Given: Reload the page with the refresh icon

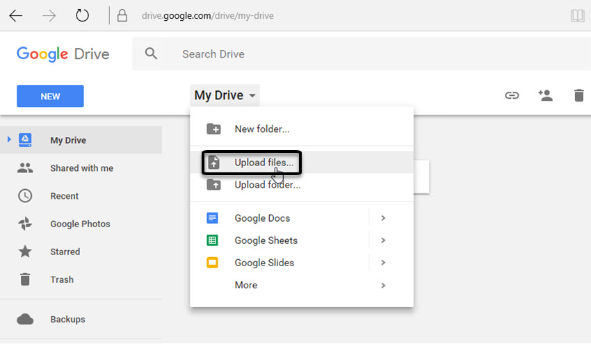Looking at the screenshot, I should click(x=82, y=15).
